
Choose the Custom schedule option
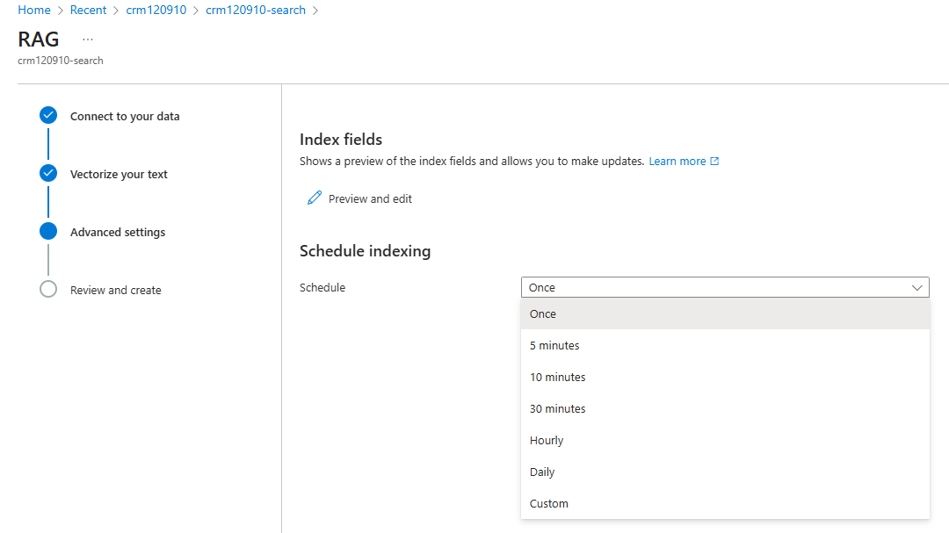725,503
